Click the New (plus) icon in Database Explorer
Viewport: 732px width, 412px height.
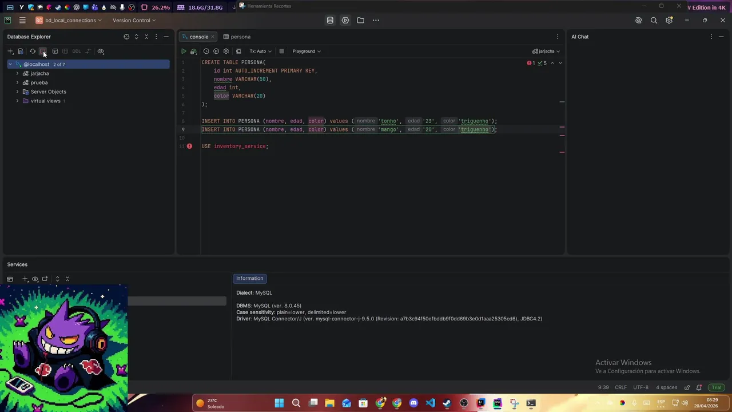(x=10, y=51)
